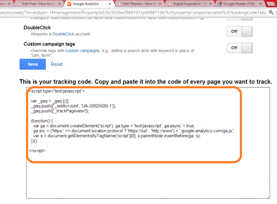Click the _setAccount UA-32625026-1 code line

click(x=74, y=106)
